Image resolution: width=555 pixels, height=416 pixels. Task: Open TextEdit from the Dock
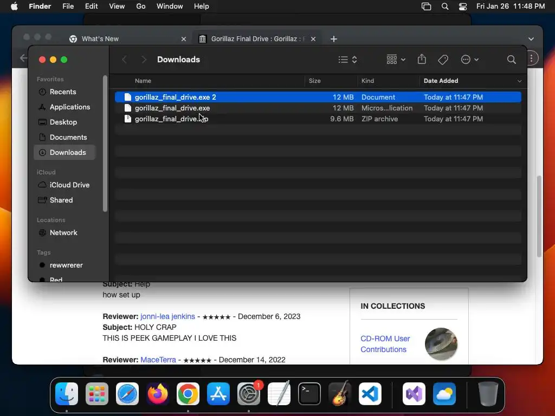[279, 394]
